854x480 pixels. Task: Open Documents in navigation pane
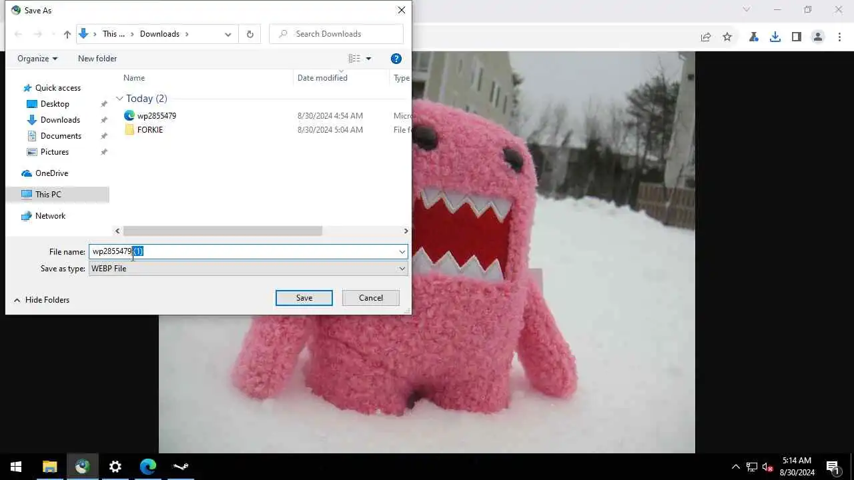coord(61,136)
